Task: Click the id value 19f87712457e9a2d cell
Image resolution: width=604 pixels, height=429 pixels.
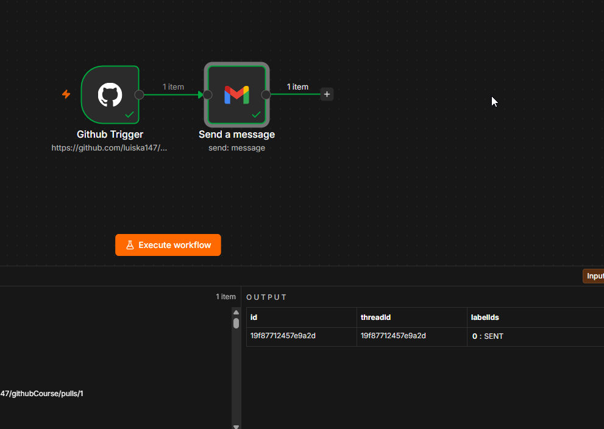Action: [302, 336]
